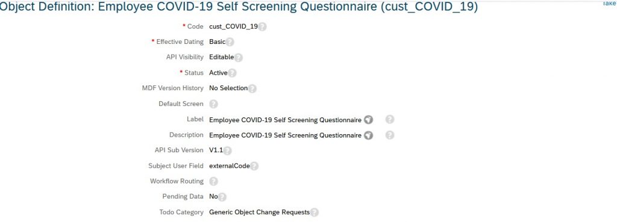The image size is (617, 222).
Task: Click the Take link at top right
Action: 610,3
